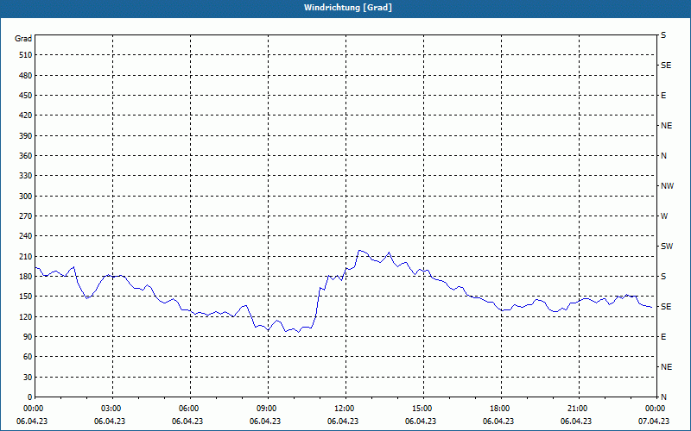The width and height of the screenshot is (691, 431).
Task: Click the 390 degree axis label
Action: [x=26, y=136]
